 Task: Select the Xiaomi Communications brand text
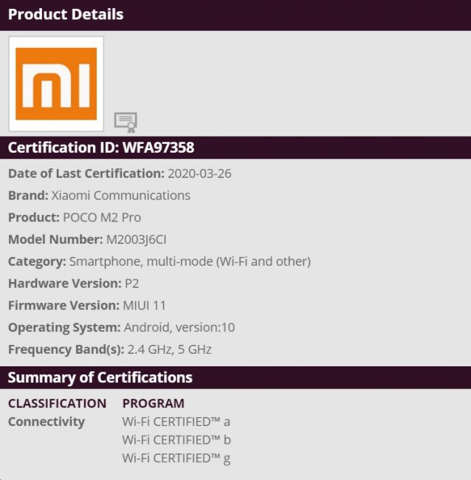coord(121,196)
